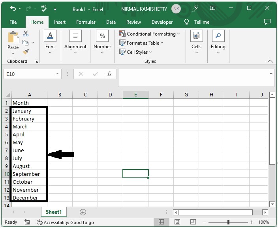Click the Zoom out minus button
This screenshot has height=228, width=278.
[205, 222]
